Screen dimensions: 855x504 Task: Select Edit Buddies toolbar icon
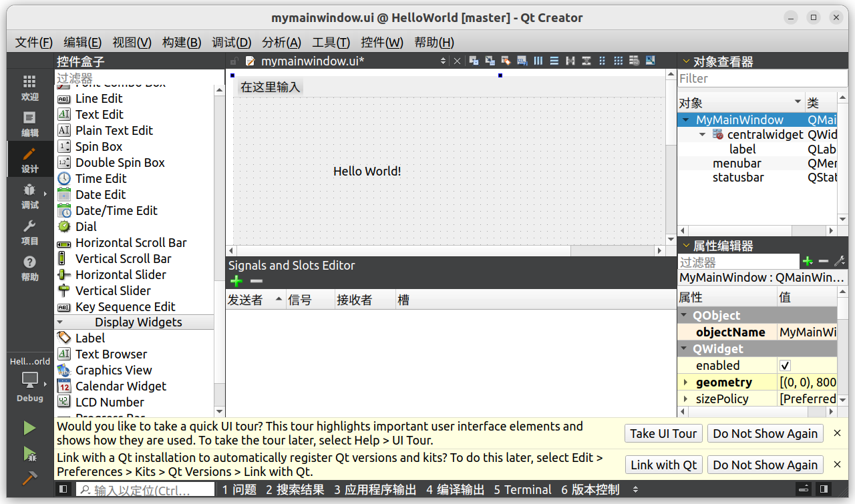506,61
